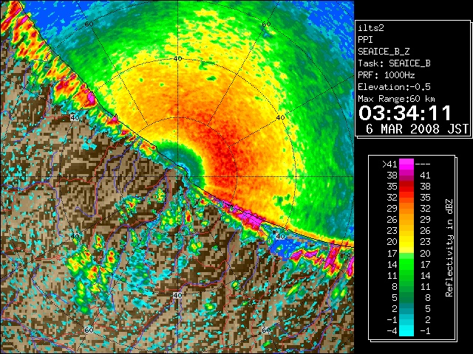Pick the cyan swatch at legend bottom
The image size is (473, 354).
[x=406, y=330]
